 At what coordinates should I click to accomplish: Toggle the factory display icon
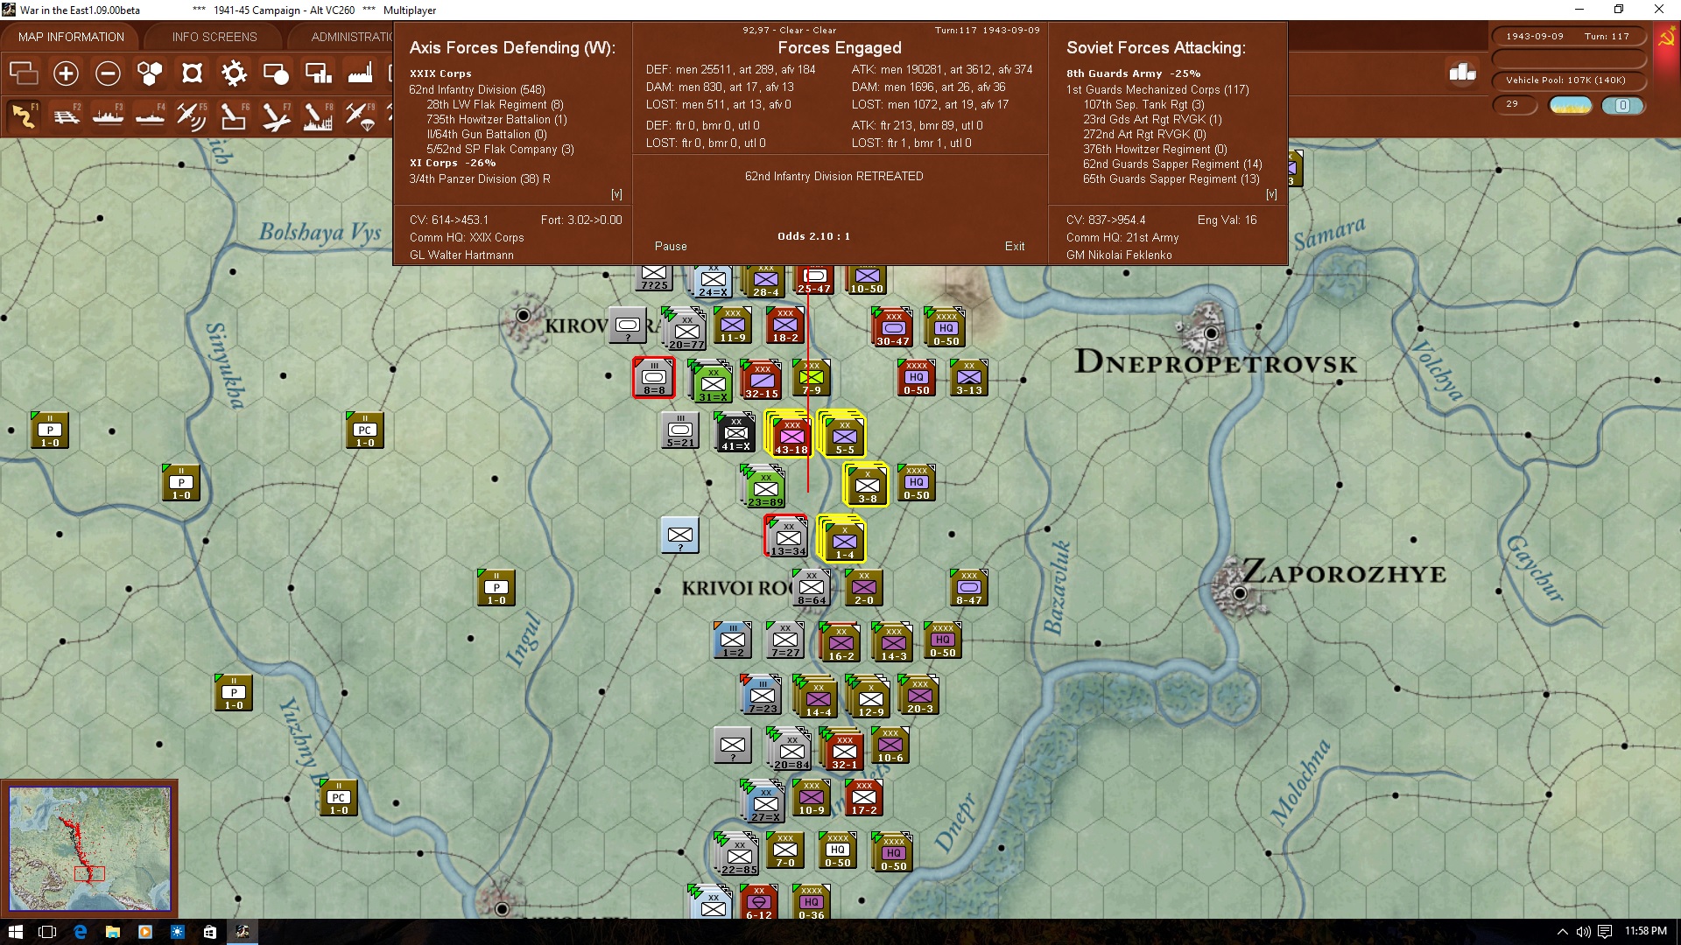[360, 73]
